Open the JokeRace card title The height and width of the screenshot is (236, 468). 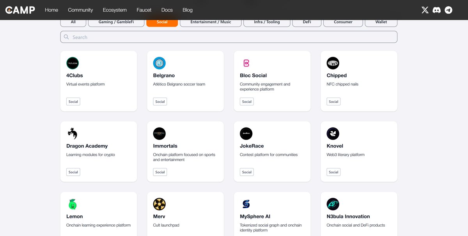point(252,146)
